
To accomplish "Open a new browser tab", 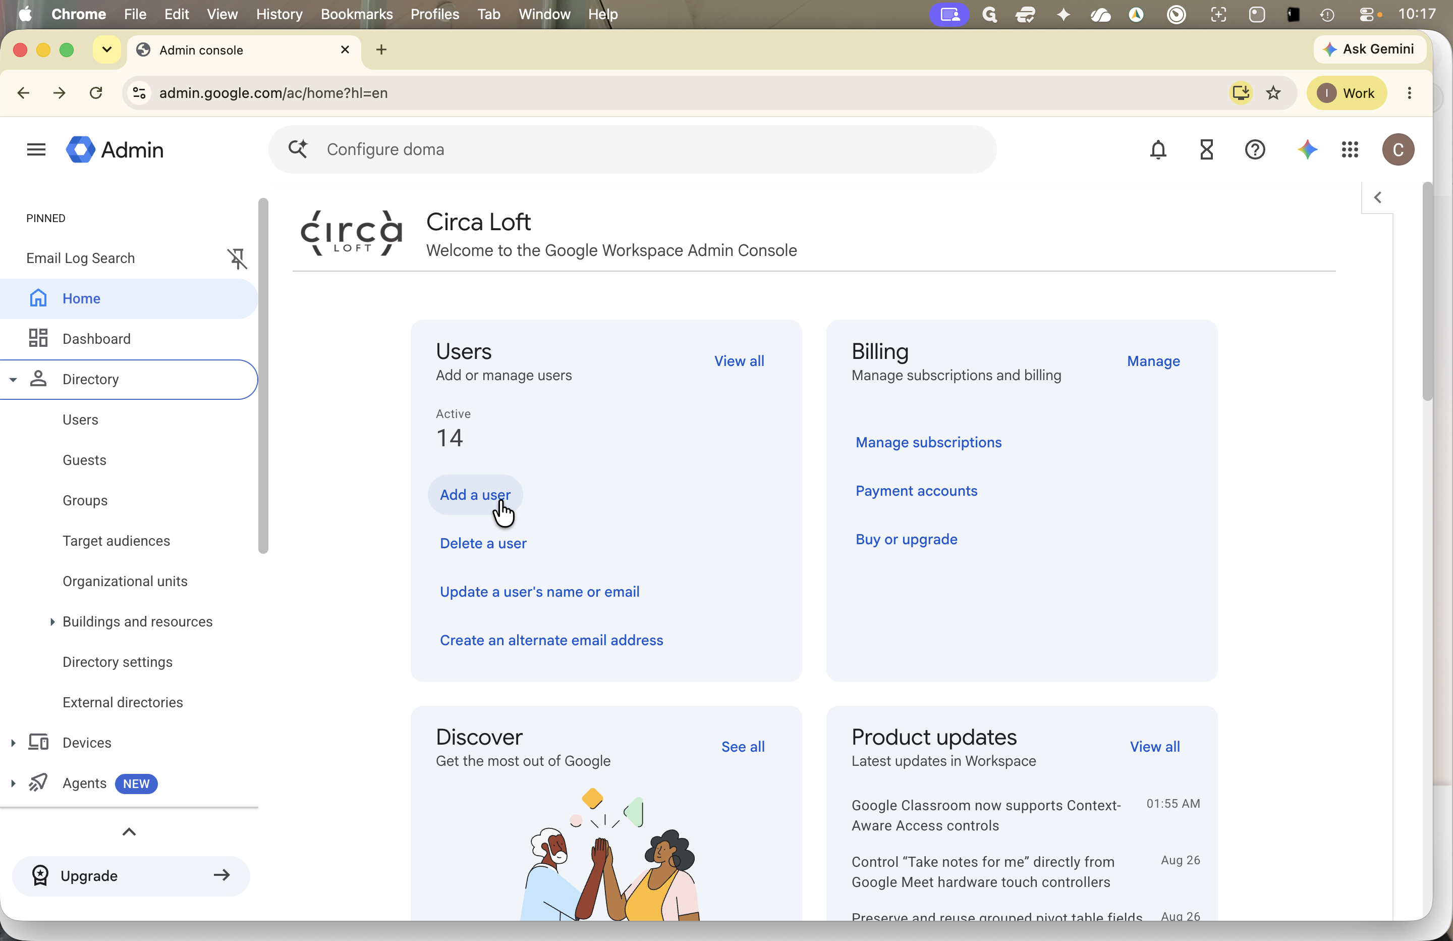I will (x=381, y=49).
